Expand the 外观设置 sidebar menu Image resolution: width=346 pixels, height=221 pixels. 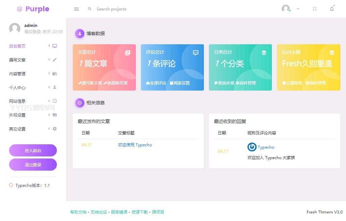[33, 115]
